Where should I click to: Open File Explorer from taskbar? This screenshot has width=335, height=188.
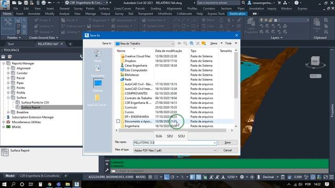(x=68, y=184)
